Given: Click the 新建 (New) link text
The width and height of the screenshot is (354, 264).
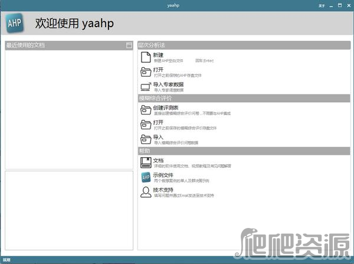Looking at the screenshot, I should [x=158, y=54].
